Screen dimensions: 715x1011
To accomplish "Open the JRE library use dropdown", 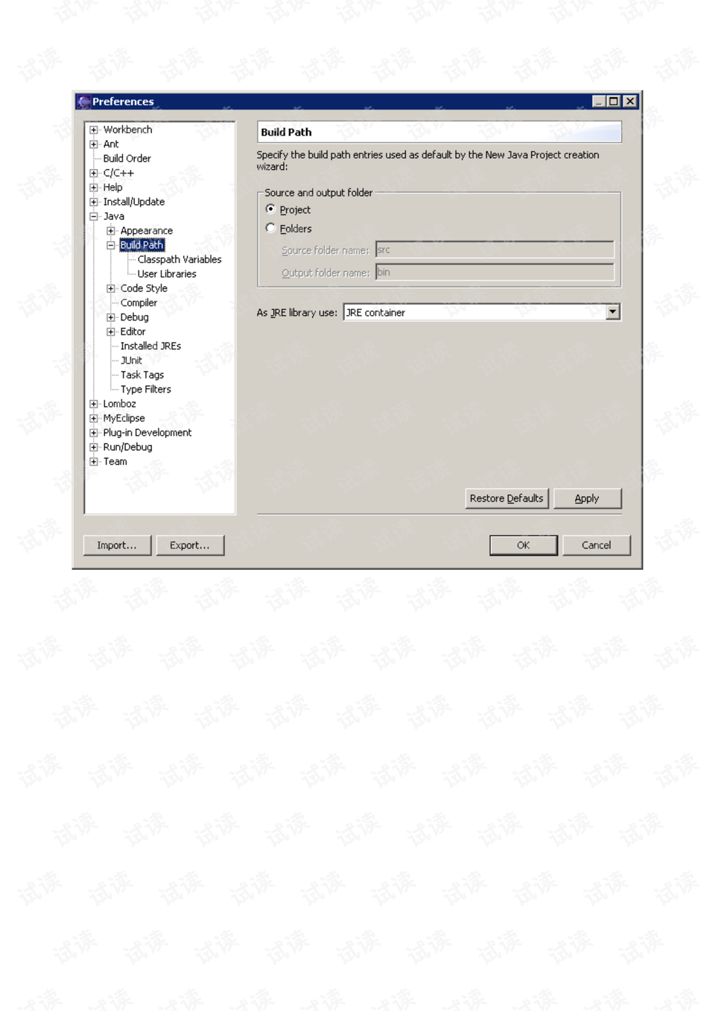I will (612, 312).
